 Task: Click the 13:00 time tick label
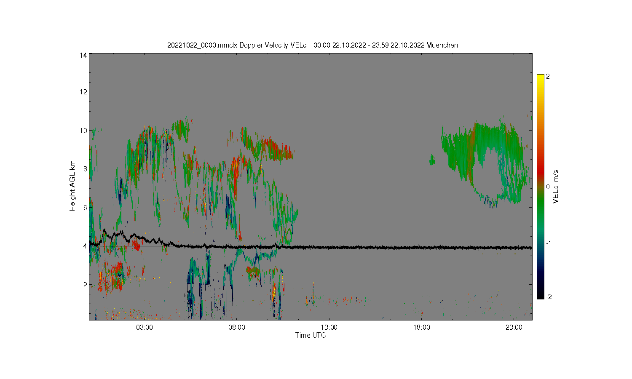click(x=329, y=327)
